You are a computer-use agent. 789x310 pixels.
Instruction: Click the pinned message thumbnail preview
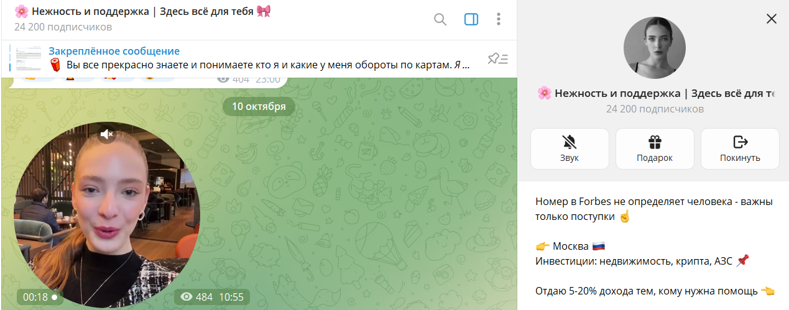click(x=29, y=58)
